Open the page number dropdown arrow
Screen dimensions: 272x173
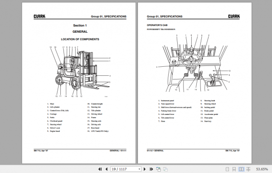pyautogui.click(x=139, y=169)
